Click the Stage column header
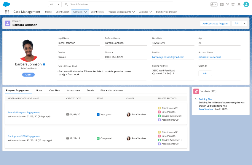The height and width of the screenshot is (165, 252). (100, 98)
